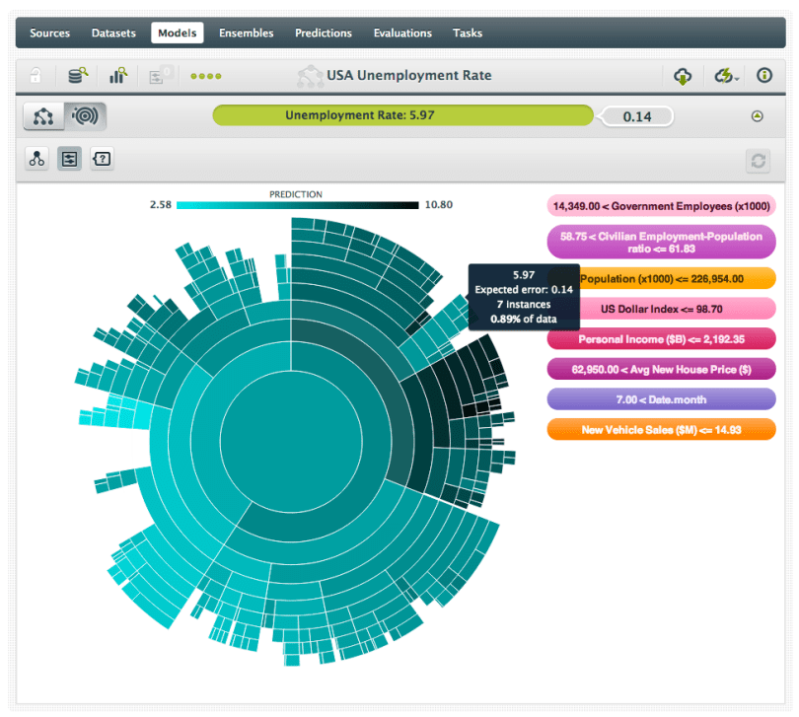
Task: Unlock the model with the padlock icon
Action: (36, 75)
